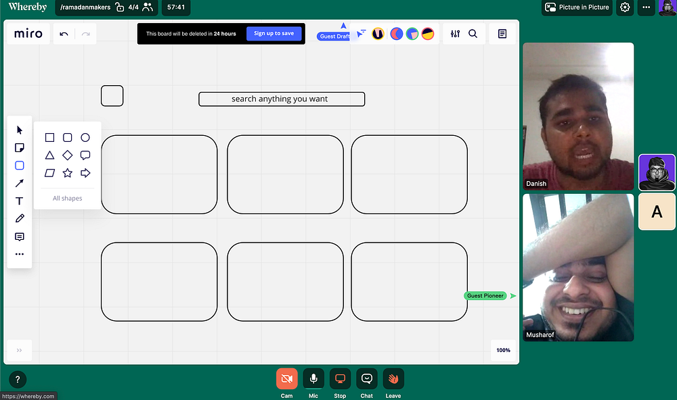Viewport: 677px width, 400px height.
Task: Toggle collaborators' cursors icon
Action: [361, 34]
